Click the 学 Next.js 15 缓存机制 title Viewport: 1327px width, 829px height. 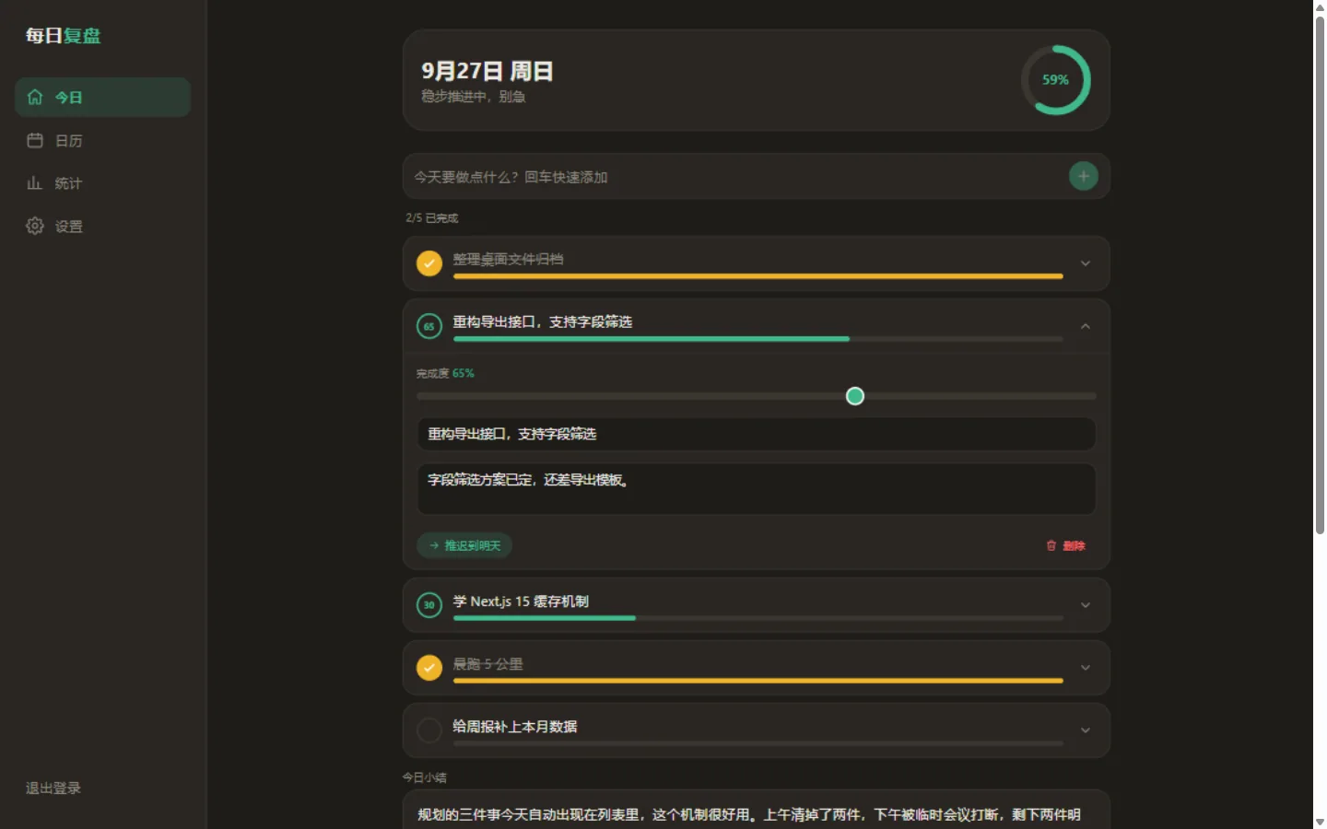[521, 601]
